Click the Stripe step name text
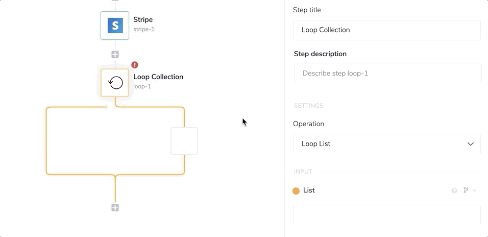Image resolution: width=488 pixels, height=237 pixels. click(143, 20)
